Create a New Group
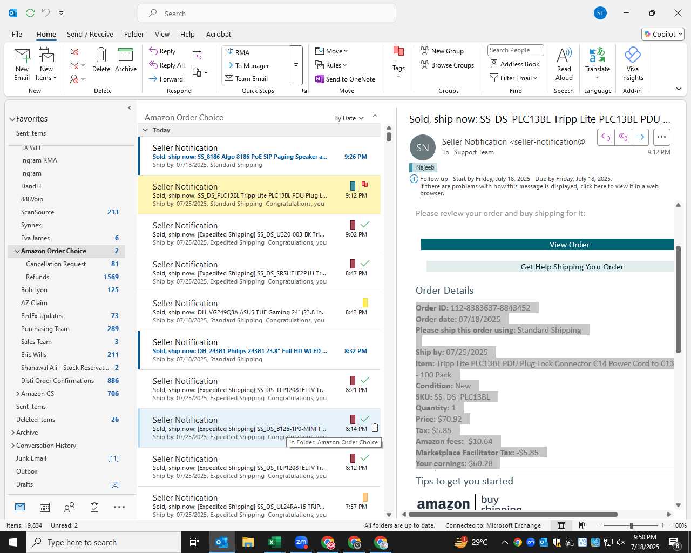The width and height of the screenshot is (691, 553). (442, 51)
